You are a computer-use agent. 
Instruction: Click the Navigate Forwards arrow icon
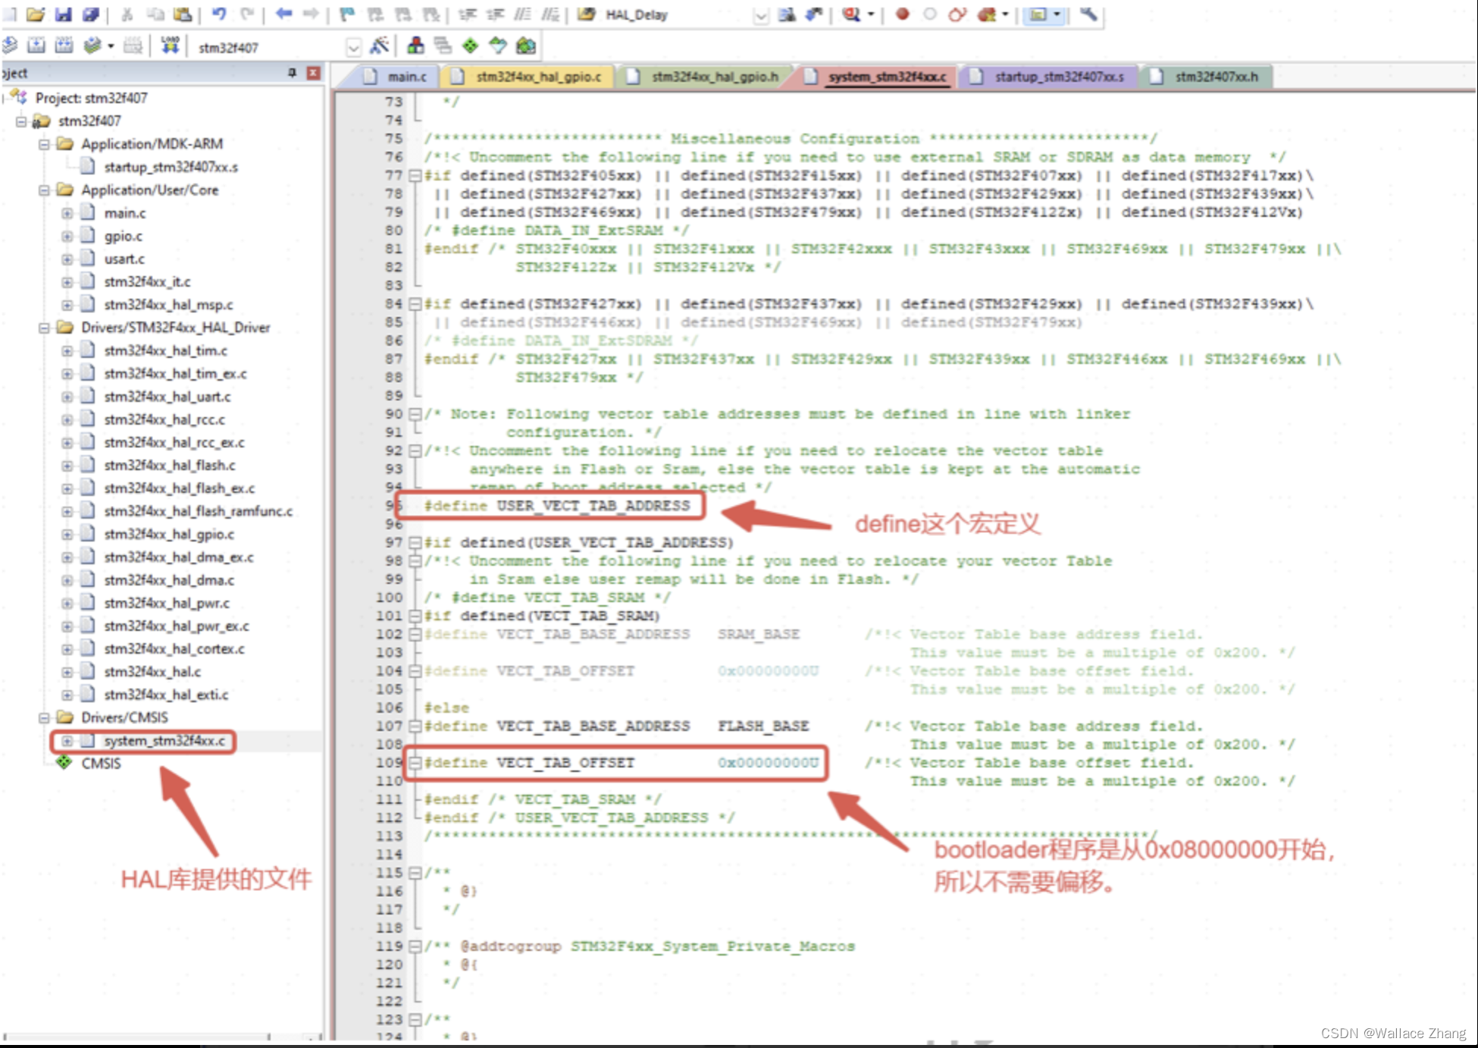pos(311,14)
